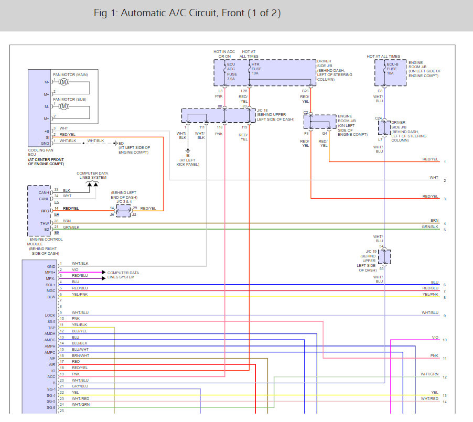Click the 'ED' ground point label
The image size is (473, 422).
(121, 143)
